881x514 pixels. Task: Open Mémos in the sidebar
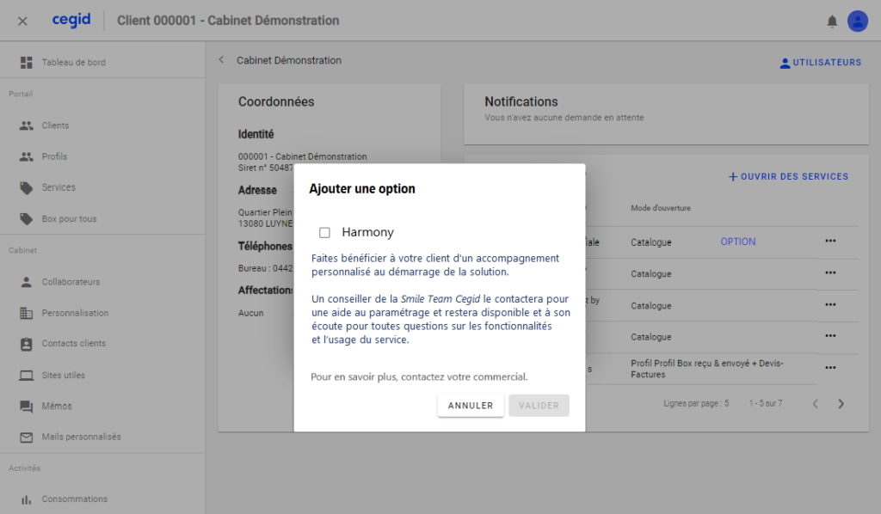click(57, 407)
